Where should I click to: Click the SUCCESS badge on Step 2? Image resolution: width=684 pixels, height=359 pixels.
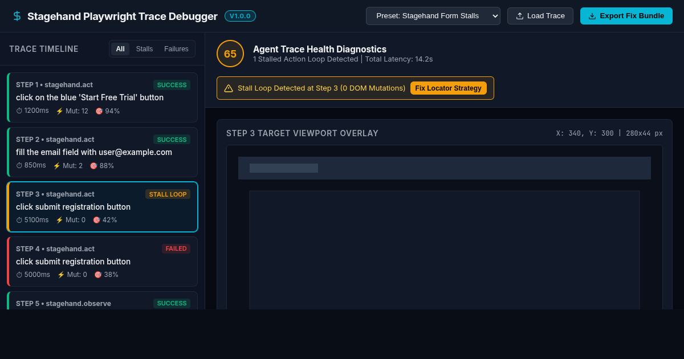(172, 140)
